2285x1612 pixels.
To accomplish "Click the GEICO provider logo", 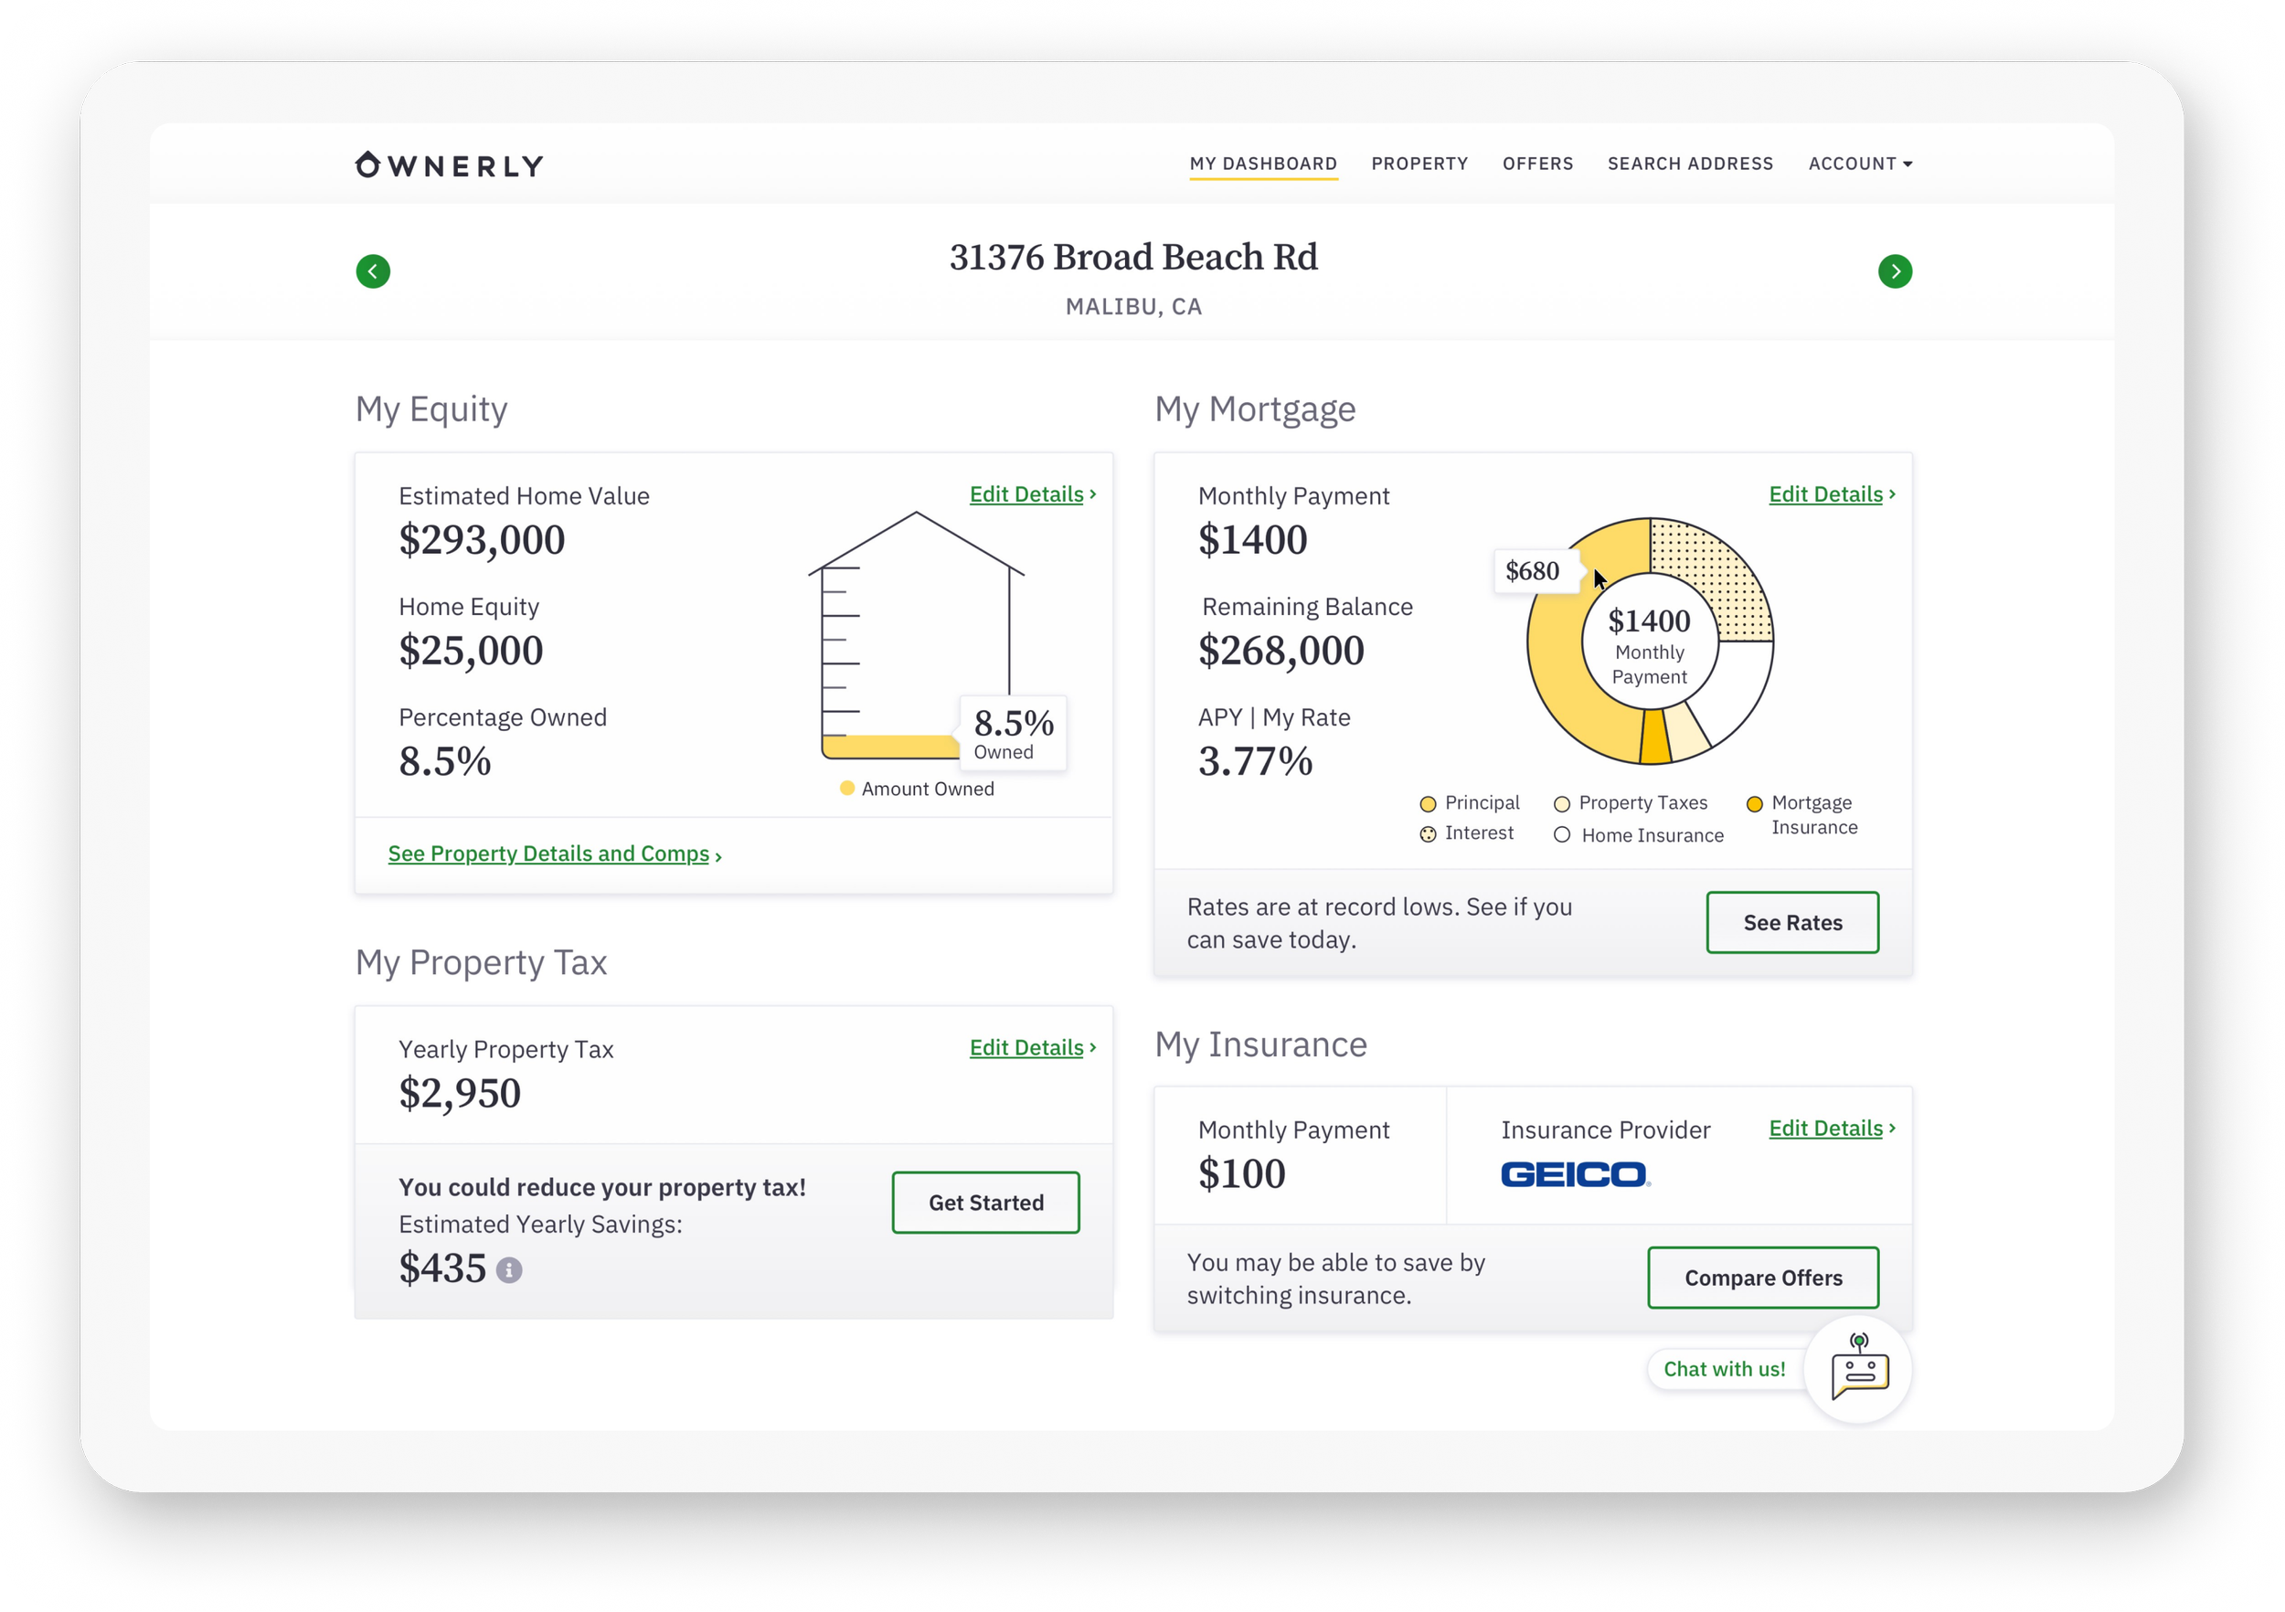I will pyautogui.click(x=1576, y=1174).
